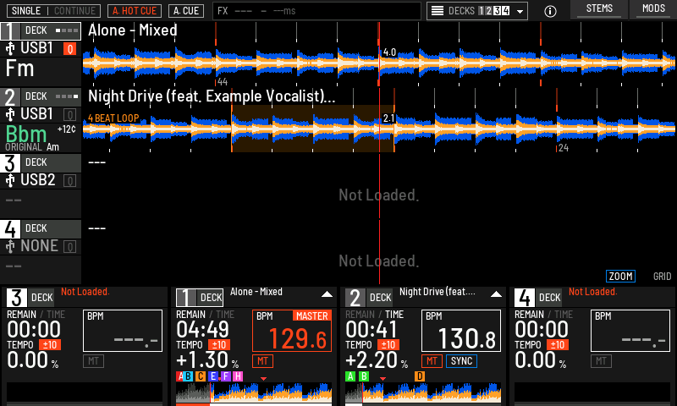Viewport: 677px width, 406px height.
Task: Switch to CONTINUE play mode
Action: tap(74, 11)
